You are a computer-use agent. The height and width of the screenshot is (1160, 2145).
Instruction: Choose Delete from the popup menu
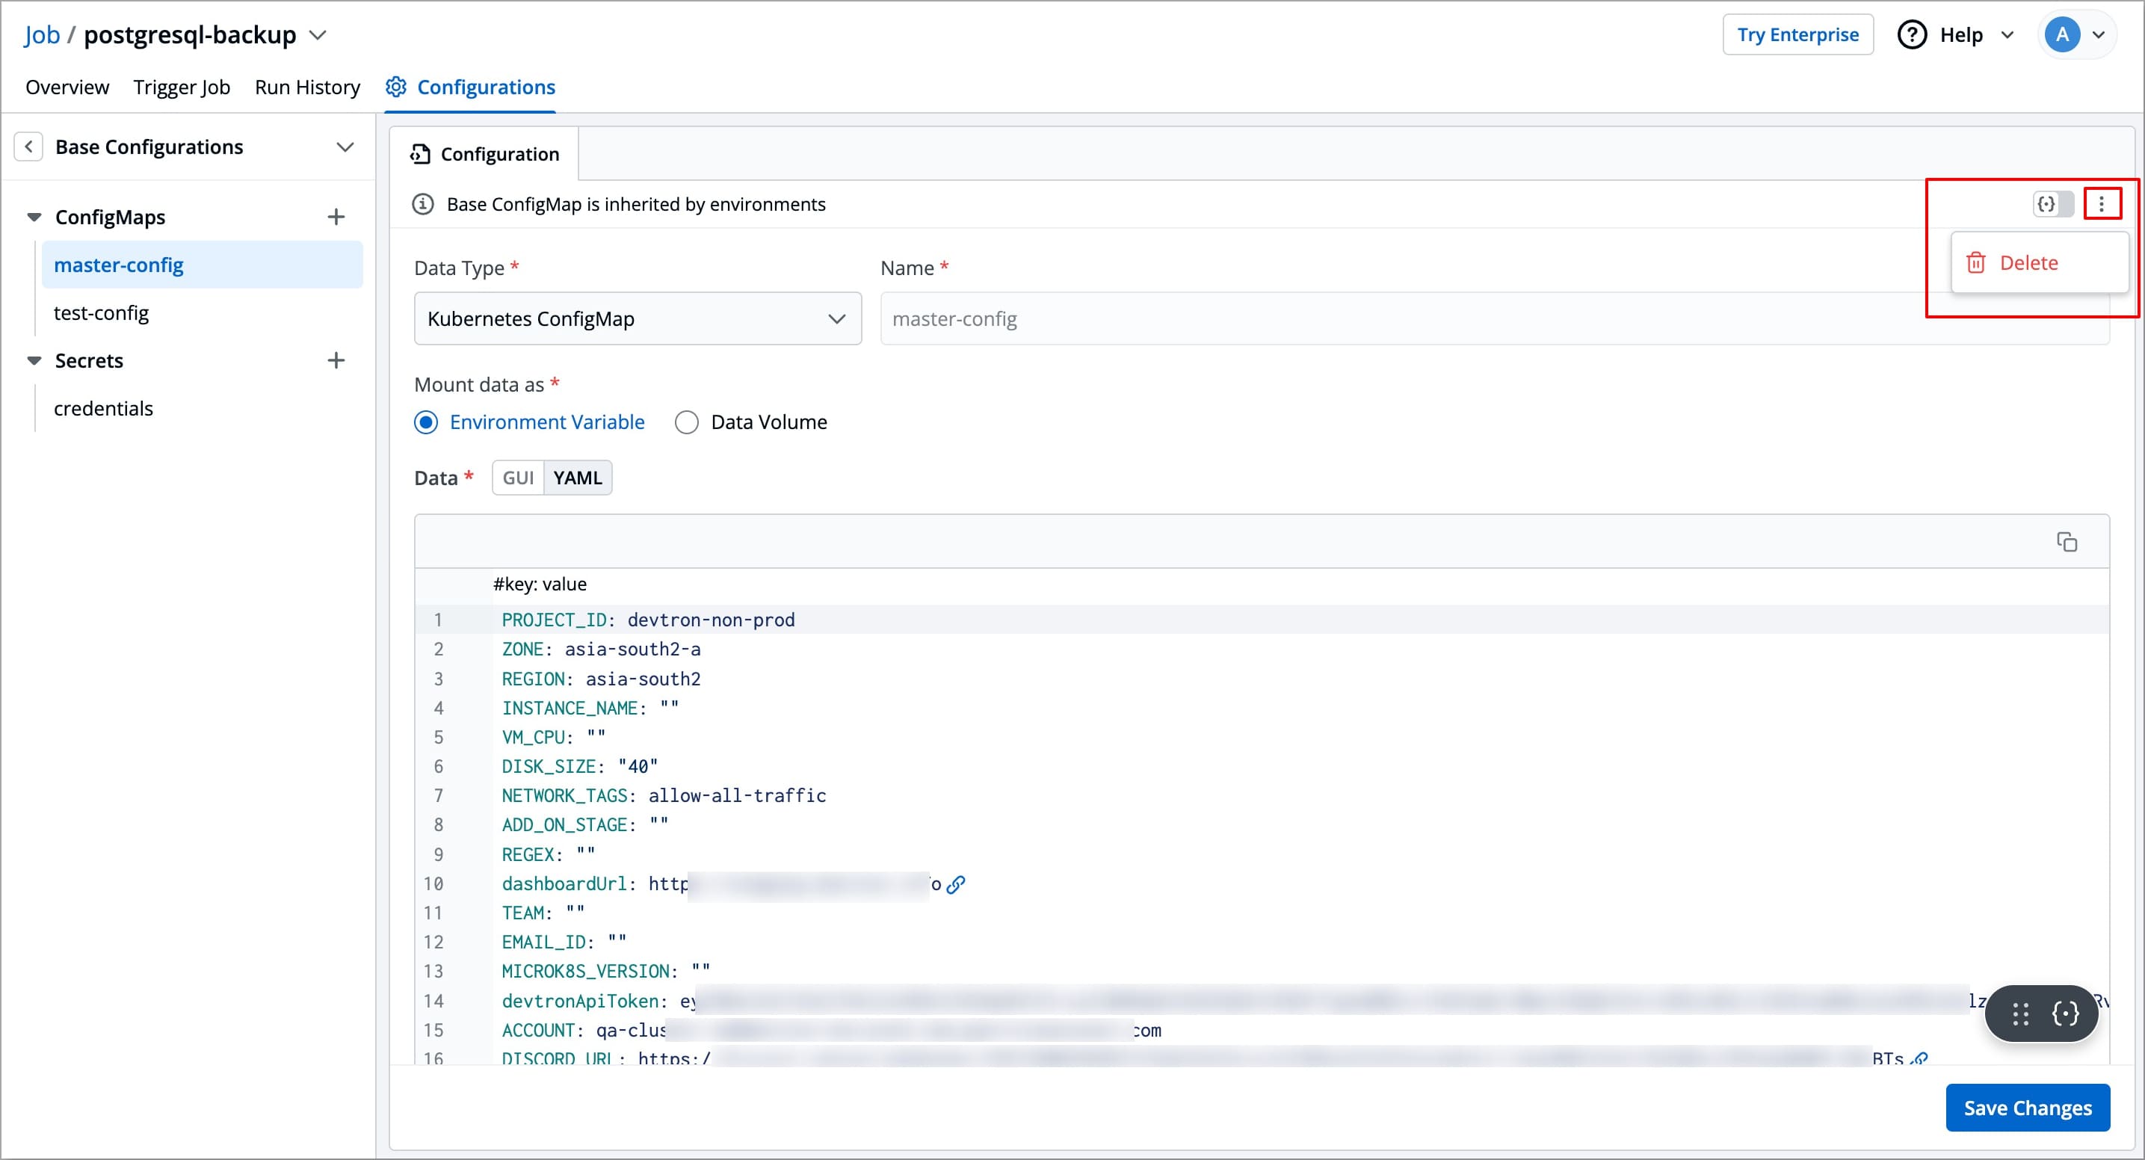(2027, 263)
